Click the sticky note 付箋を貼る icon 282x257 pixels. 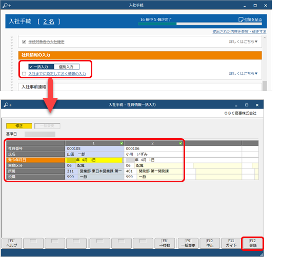(x=240, y=19)
